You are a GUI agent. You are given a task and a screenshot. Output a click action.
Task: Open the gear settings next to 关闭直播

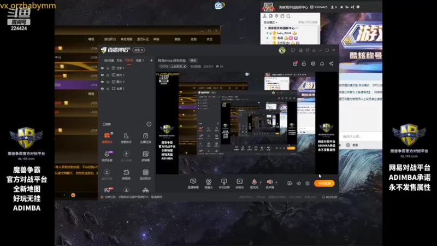tap(308, 183)
